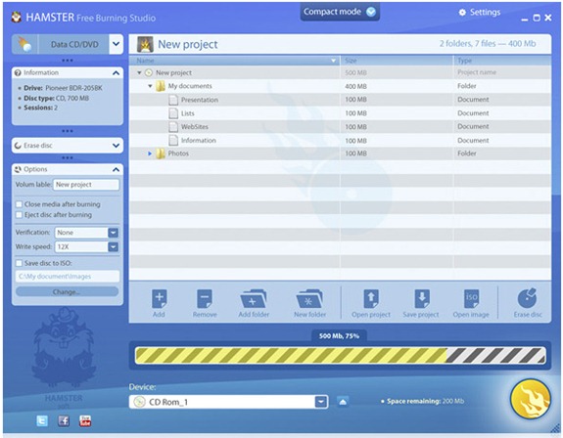Click the My documents folder icon
Image resolution: width=563 pixels, height=438 pixels.
161,86
